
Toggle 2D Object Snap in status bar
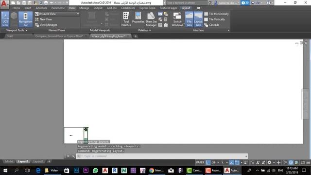tap(237, 162)
